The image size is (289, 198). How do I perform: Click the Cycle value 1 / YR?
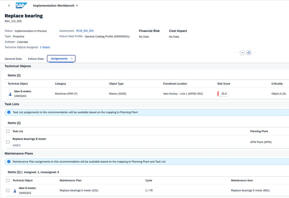149,190
